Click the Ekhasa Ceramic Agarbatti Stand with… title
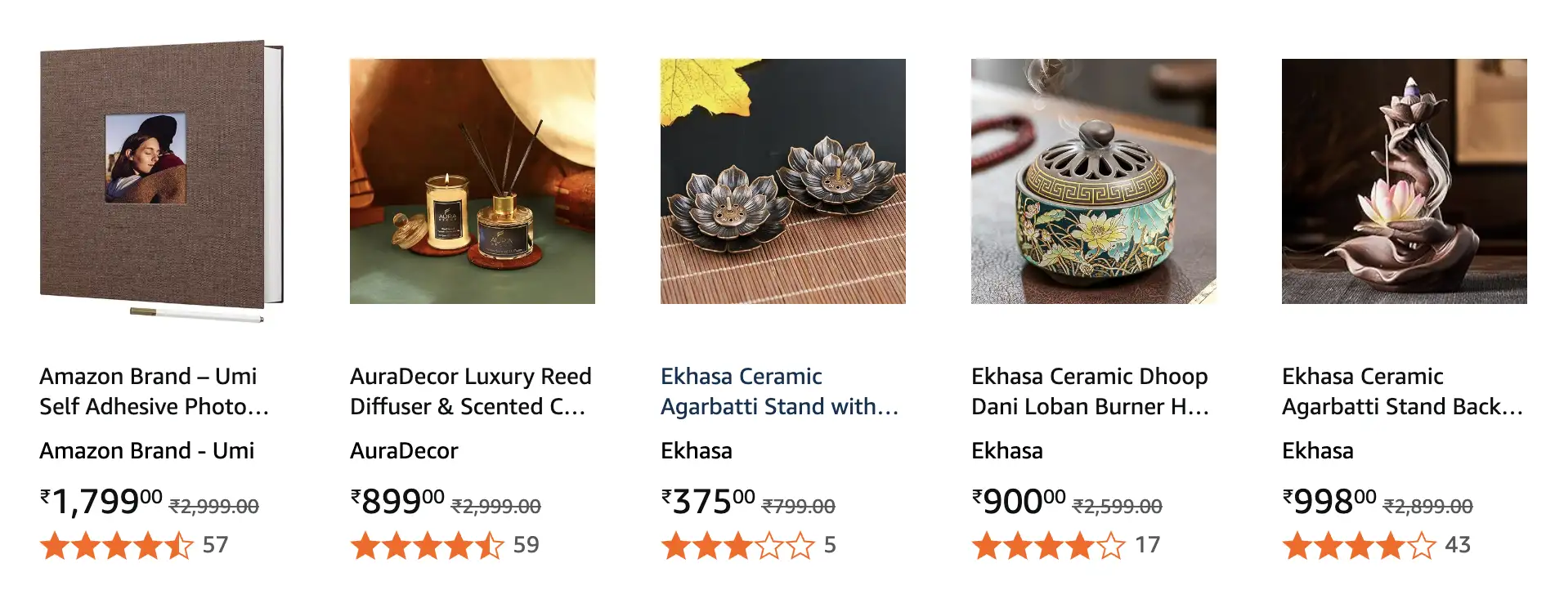The height and width of the screenshot is (590, 1555). pos(779,391)
